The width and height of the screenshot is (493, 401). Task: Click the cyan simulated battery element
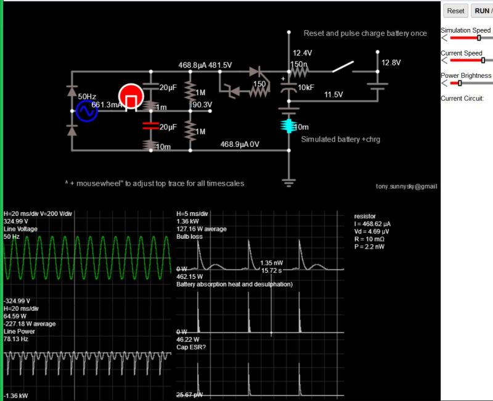[288, 125]
